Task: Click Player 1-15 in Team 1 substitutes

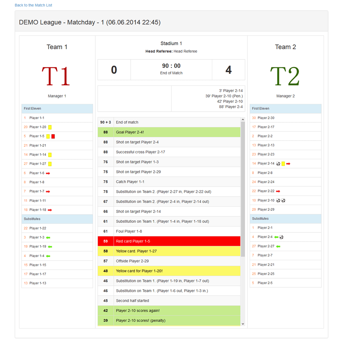Action: click(x=57, y=265)
